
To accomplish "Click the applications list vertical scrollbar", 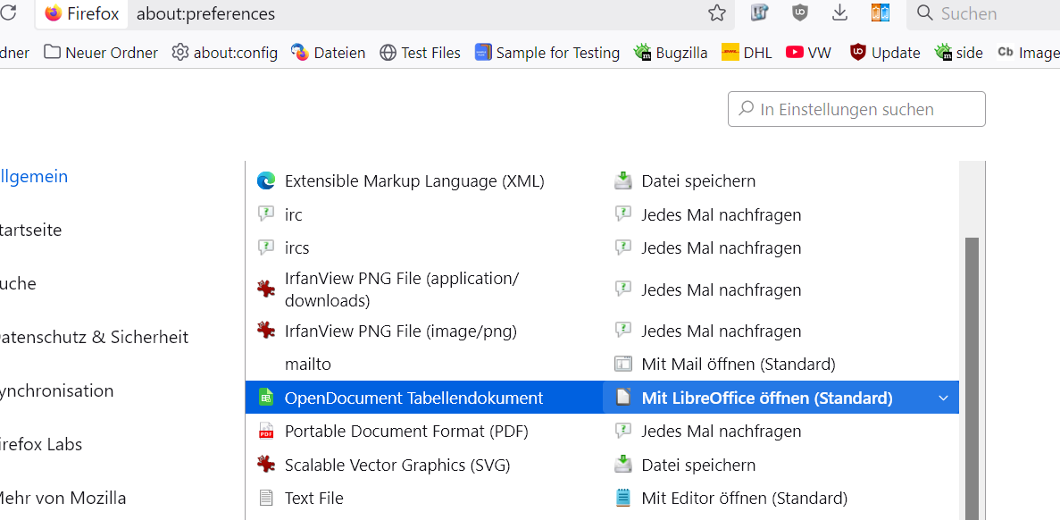I will (971, 375).
